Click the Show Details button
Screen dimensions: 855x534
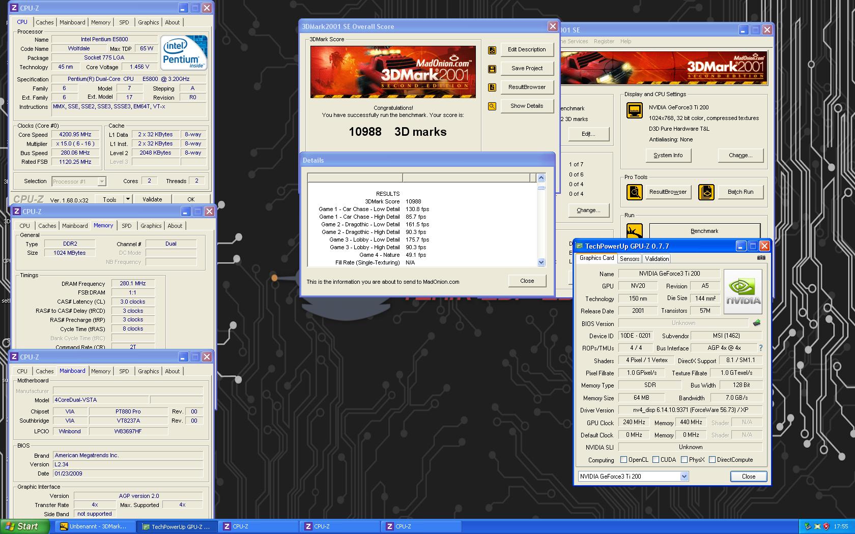(527, 106)
